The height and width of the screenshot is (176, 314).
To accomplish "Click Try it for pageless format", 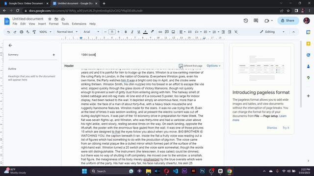I will coord(286,128).
